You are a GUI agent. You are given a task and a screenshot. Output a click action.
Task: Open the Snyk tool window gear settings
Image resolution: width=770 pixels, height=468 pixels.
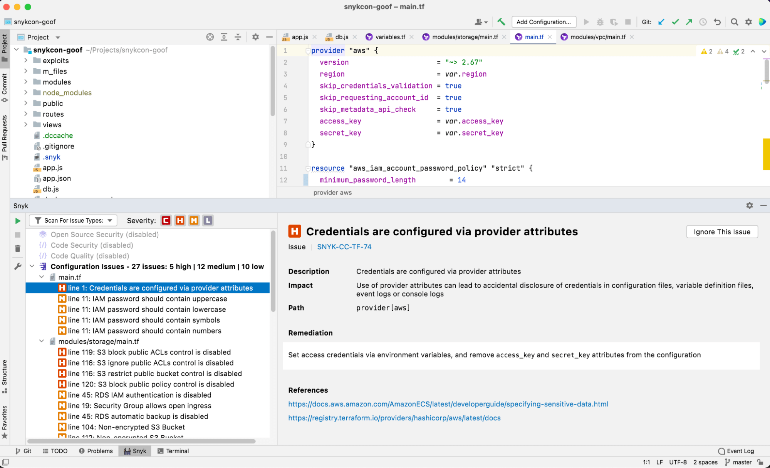[x=749, y=206]
